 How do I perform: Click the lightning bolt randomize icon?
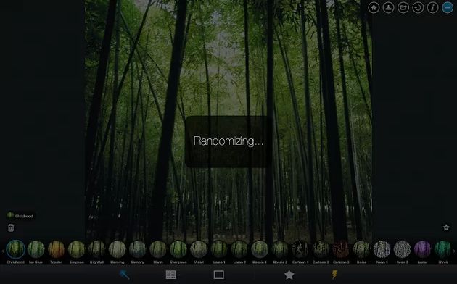coord(334,275)
